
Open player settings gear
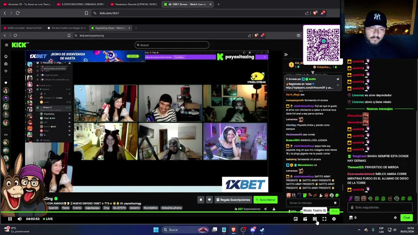point(334,219)
